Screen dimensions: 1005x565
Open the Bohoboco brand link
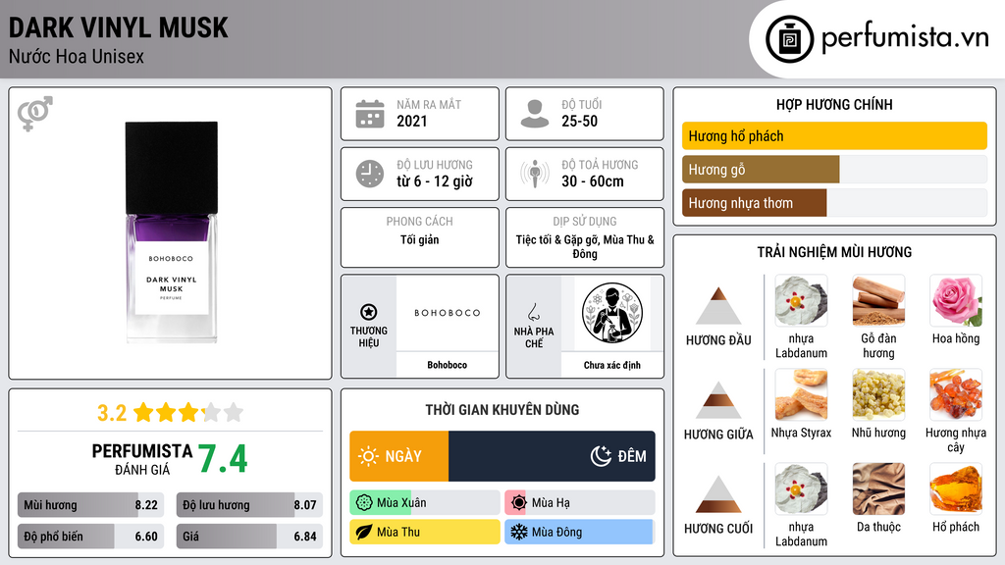click(x=448, y=365)
